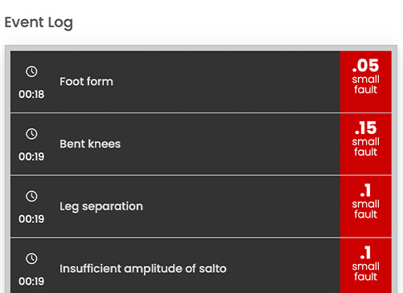Click the Leg separation label text
This screenshot has height=293, width=403.
click(x=101, y=206)
